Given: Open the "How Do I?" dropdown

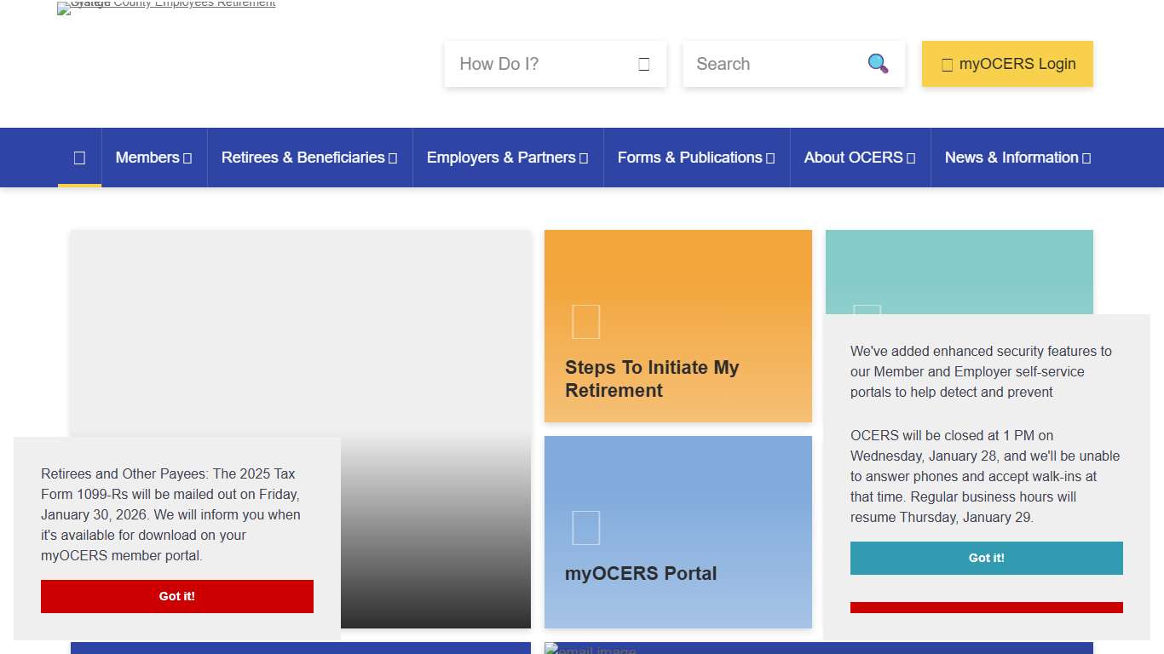Looking at the screenshot, I should tap(555, 64).
